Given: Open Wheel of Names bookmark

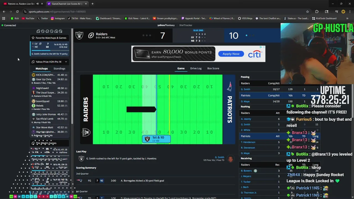Looking at the screenshot, I should (222, 18).
